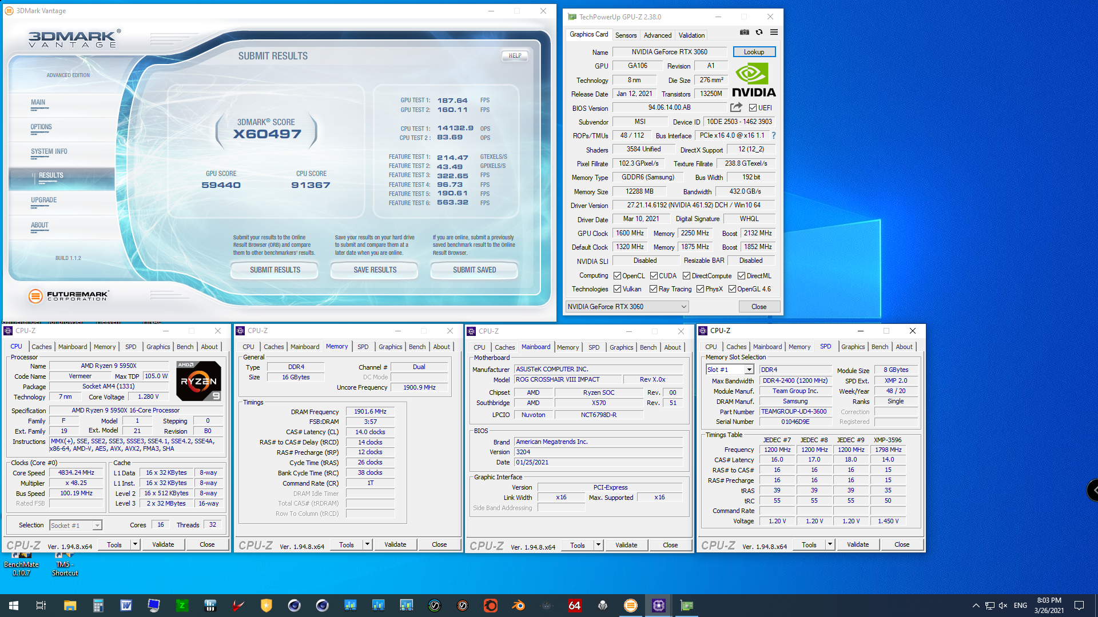Viewport: 1098px width, 617px height.
Task: Open the Socket #1 selection dropdown
Action: pyautogui.click(x=75, y=525)
